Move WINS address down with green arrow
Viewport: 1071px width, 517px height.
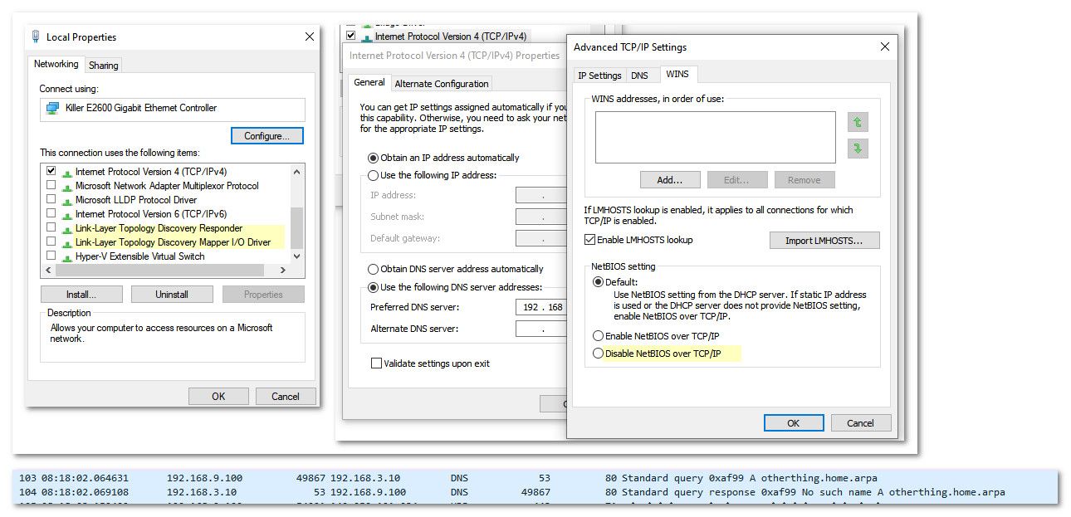tap(858, 149)
